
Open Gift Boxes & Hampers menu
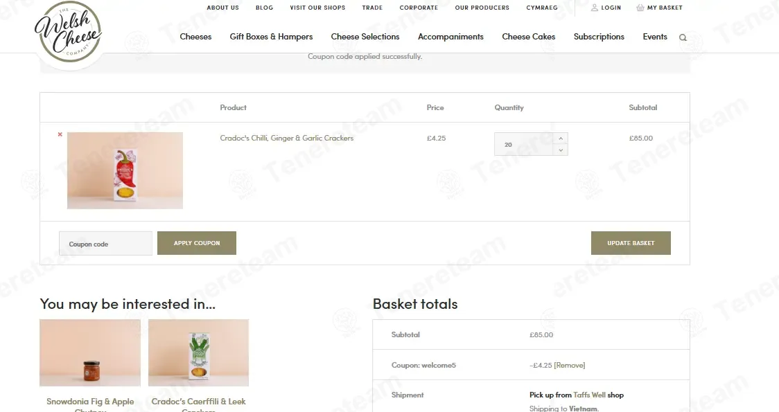271,37
